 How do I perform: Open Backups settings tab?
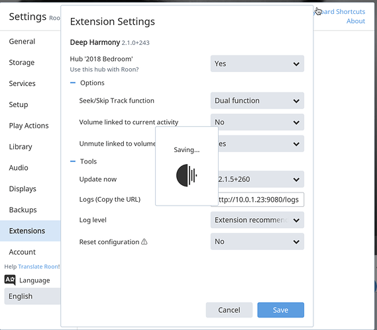pos(30,210)
